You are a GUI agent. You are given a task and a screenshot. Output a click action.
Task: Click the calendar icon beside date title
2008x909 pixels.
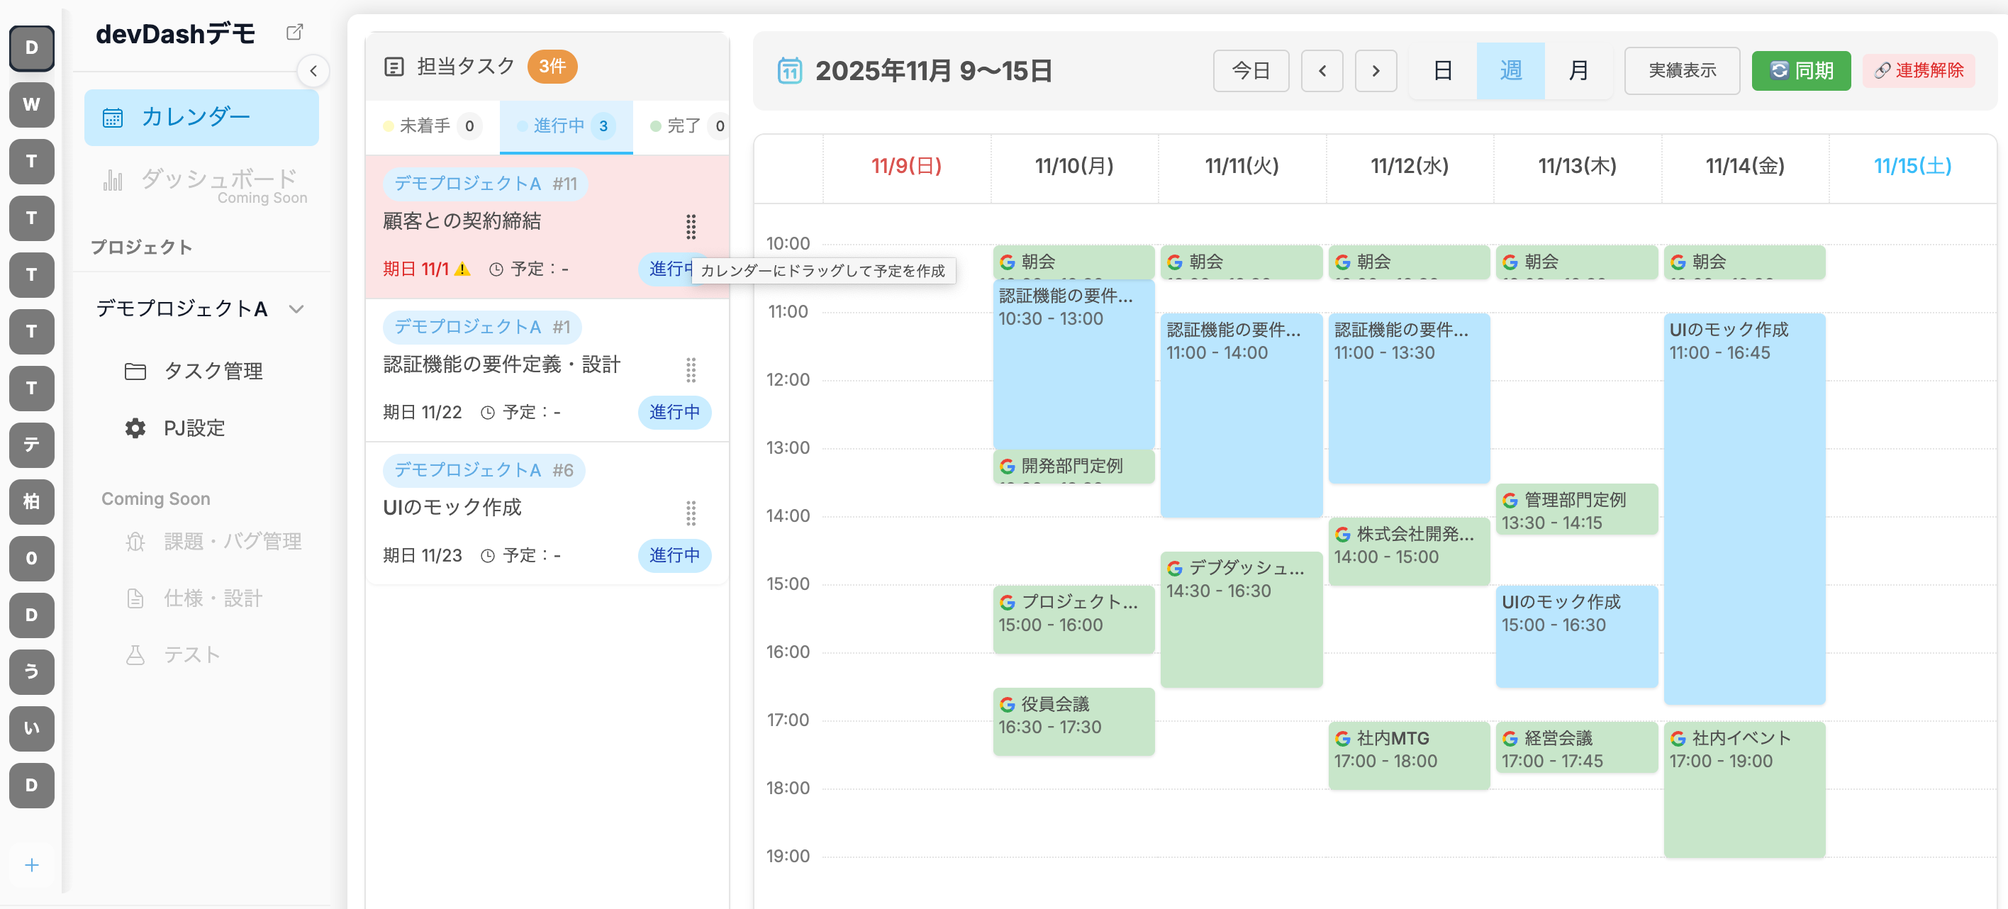(789, 71)
